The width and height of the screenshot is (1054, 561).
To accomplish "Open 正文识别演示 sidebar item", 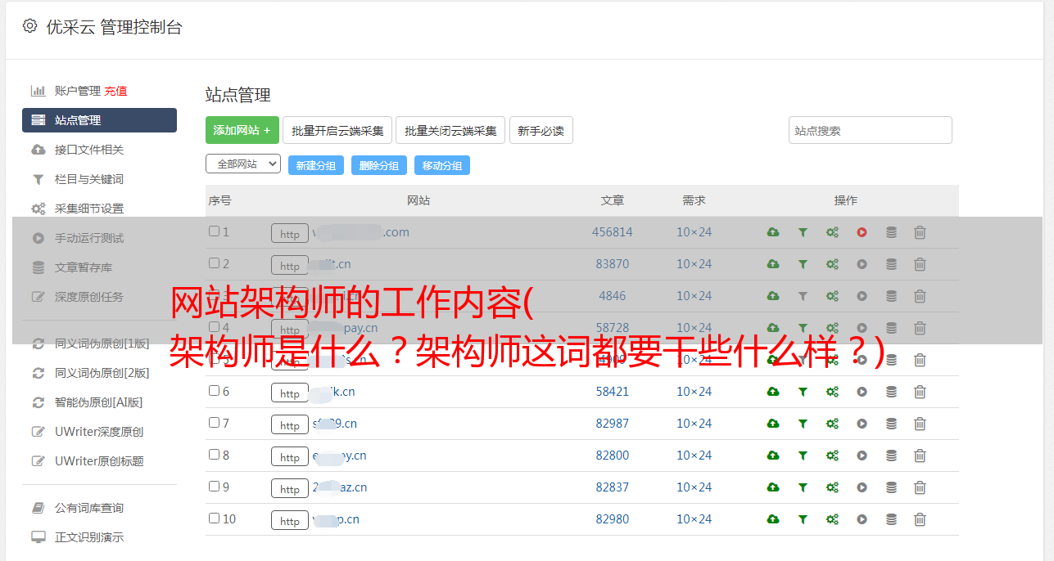I will 89,537.
